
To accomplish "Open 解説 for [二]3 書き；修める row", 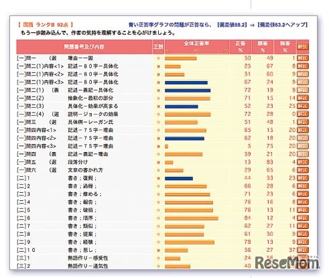I will pos(303,194).
